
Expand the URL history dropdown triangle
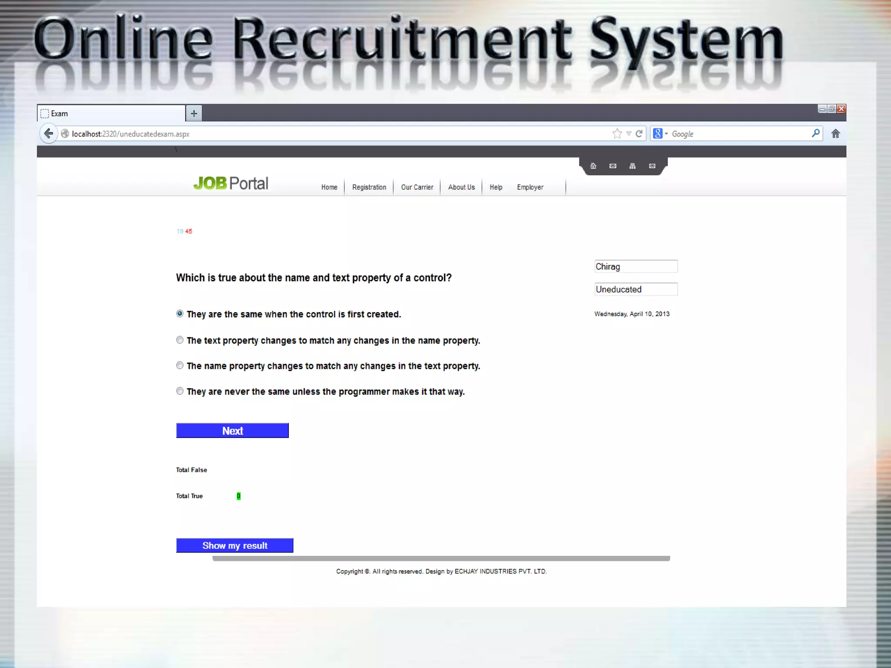pyautogui.click(x=629, y=134)
